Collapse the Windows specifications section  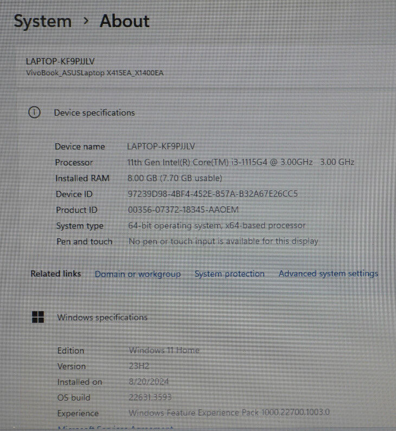pyautogui.click(x=102, y=318)
